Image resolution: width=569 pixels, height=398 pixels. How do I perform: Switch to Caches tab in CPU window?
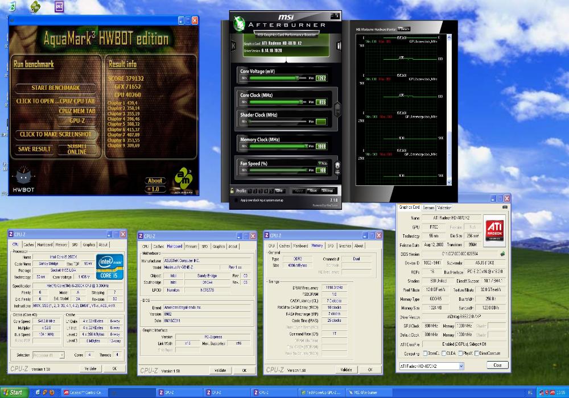[28, 244]
